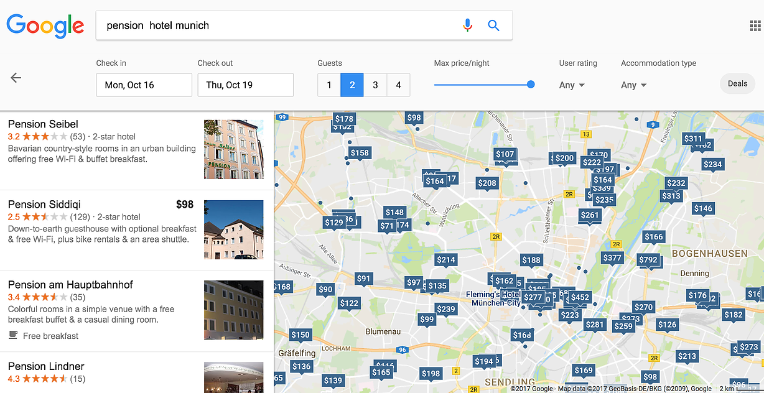Open the User rating dropdown
The image size is (764, 393).
572,85
